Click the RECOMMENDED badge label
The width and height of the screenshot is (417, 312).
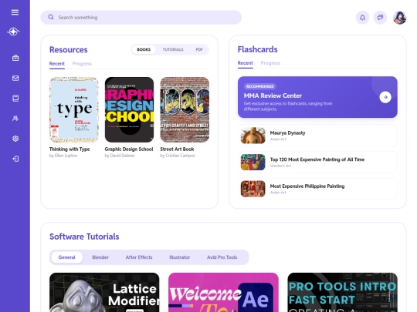(x=259, y=86)
